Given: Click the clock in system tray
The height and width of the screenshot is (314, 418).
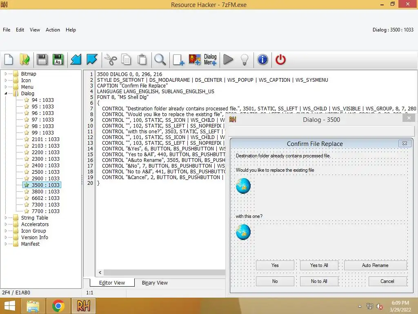Looking at the screenshot, I should pyautogui.click(x=400, y=306).
